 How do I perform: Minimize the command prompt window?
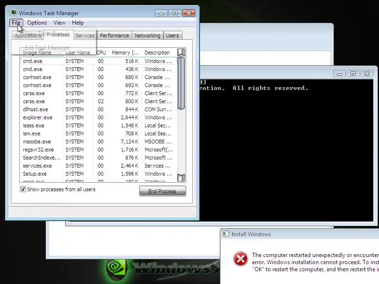coord(339,74)
